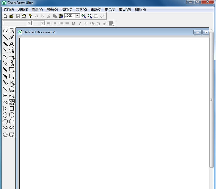
Task: Pick the Eraser tool
Action: pos(12,37)
